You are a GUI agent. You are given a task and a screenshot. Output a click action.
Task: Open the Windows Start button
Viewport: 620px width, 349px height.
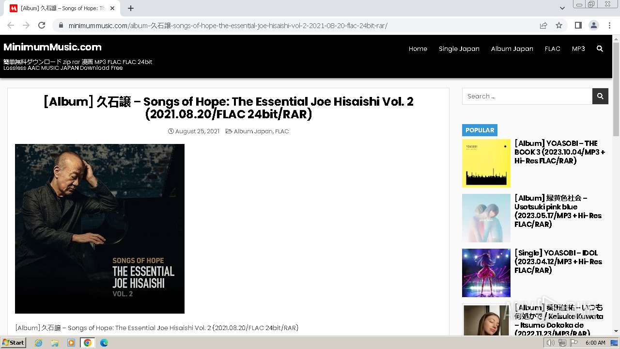(13, 343)
